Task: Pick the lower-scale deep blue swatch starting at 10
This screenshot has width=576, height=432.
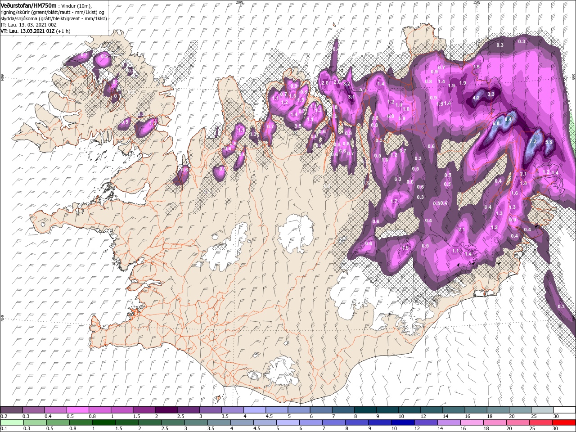Action: tap(403, 423)
